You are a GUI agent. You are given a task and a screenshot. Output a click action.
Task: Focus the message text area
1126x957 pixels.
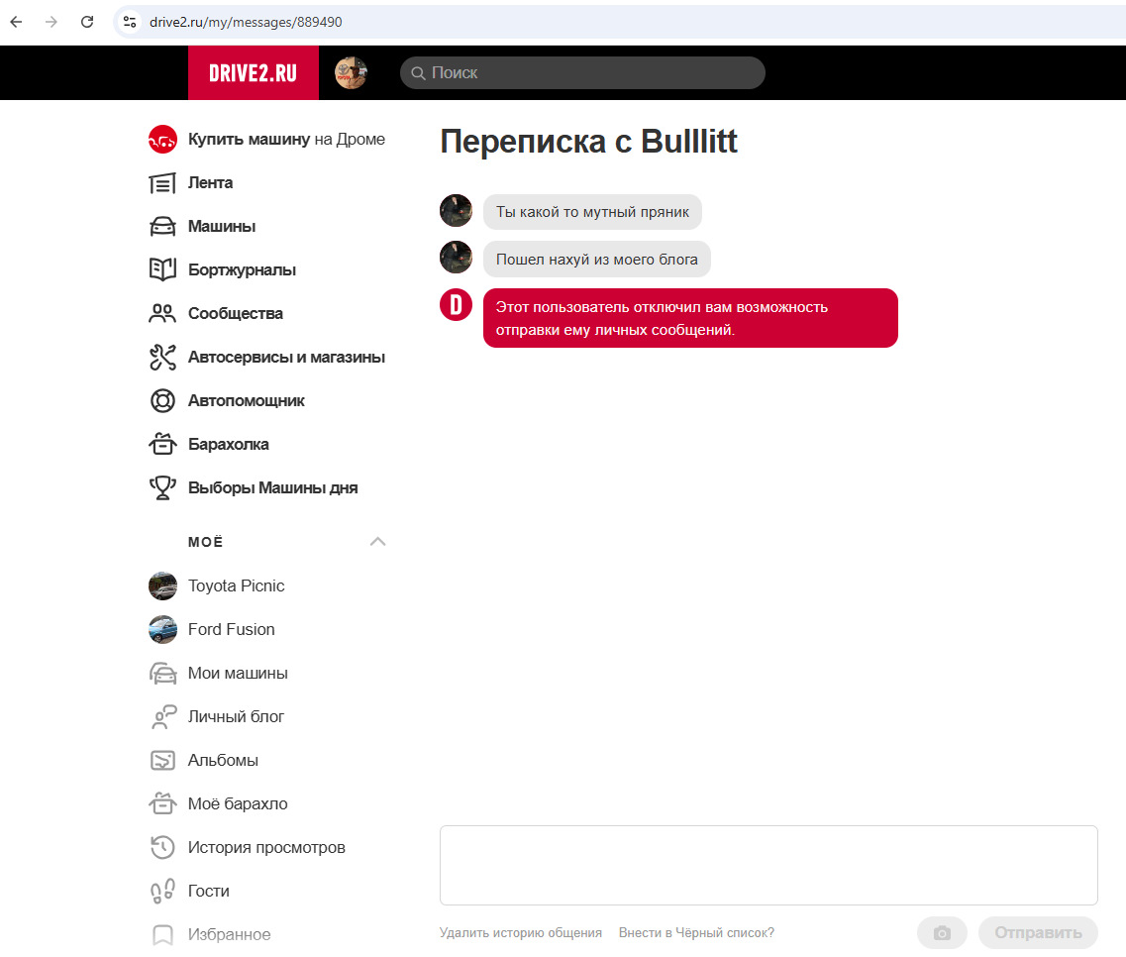[768, 865]
